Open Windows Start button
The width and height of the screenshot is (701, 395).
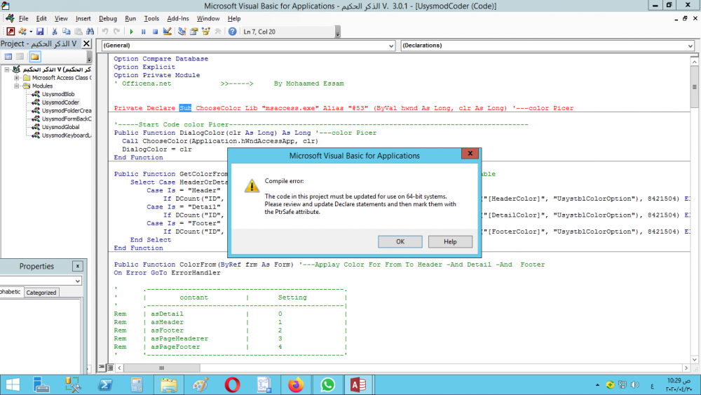click(x=13, y=384)
